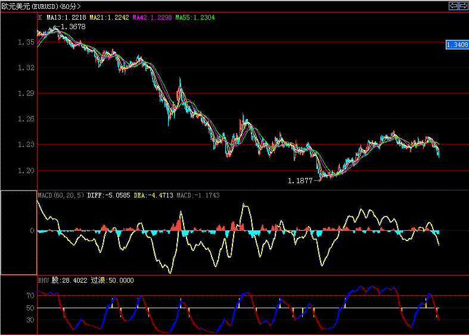Select the MA13:1.2218 indicator label

click(66, 18)
